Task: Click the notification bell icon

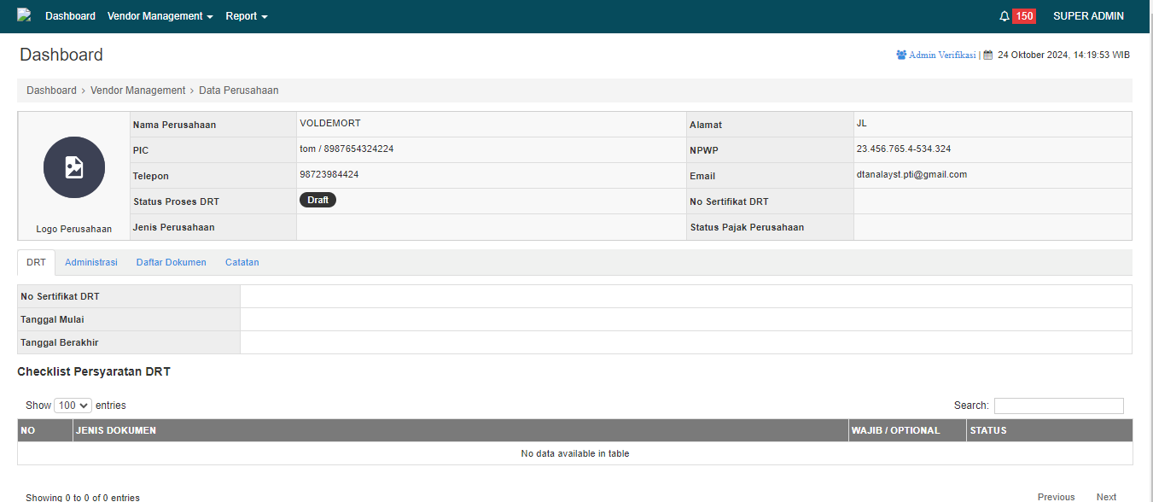Action: tap(1005, 16)
